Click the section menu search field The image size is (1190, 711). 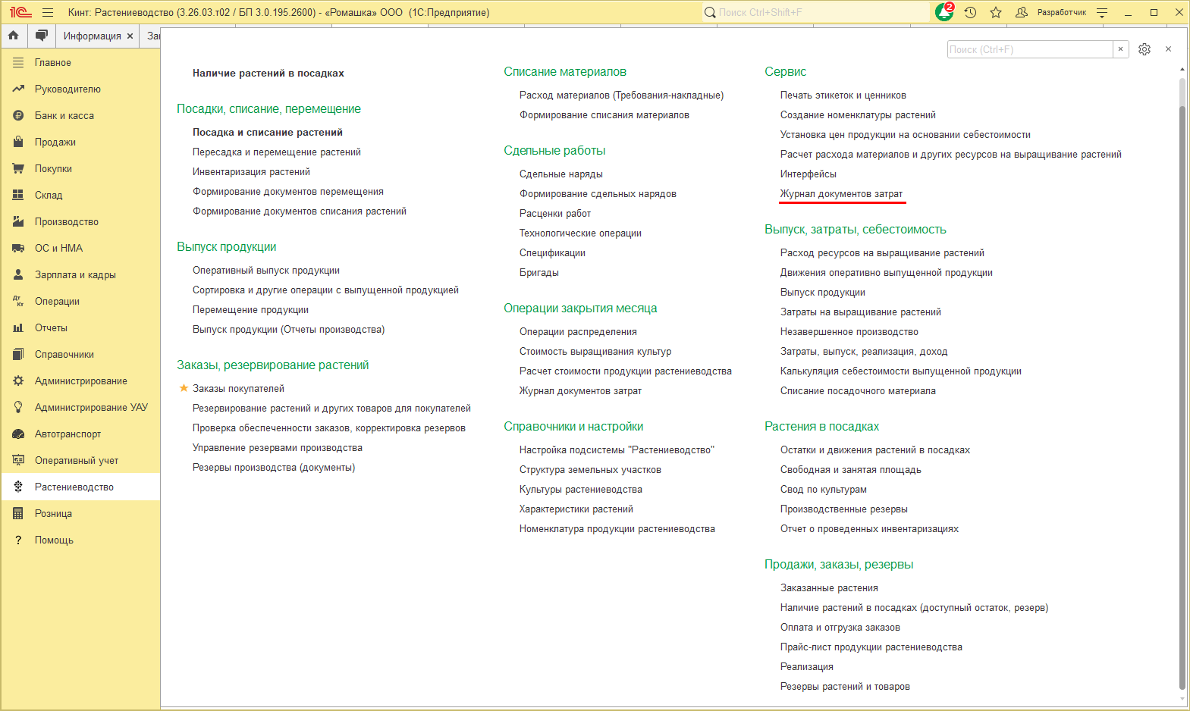(x=1029, y=49)
